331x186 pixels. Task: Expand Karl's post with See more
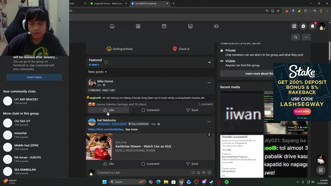coord(132,129)
